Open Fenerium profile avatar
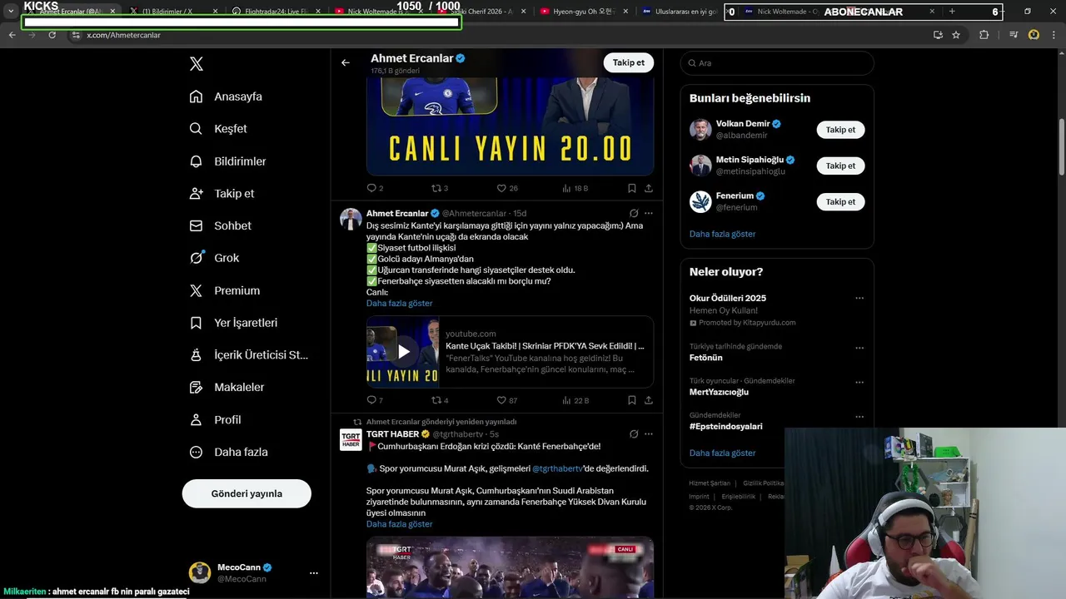 click(x=700, y=201)
